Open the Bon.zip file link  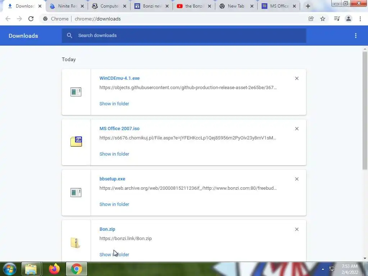(107, 229)
